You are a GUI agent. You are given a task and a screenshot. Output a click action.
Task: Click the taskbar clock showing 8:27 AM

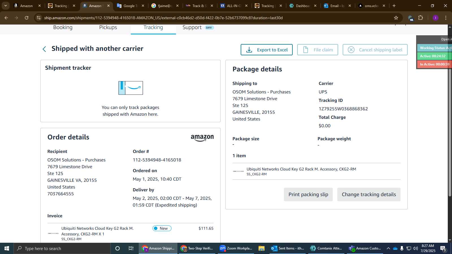[x=428, y=248]
